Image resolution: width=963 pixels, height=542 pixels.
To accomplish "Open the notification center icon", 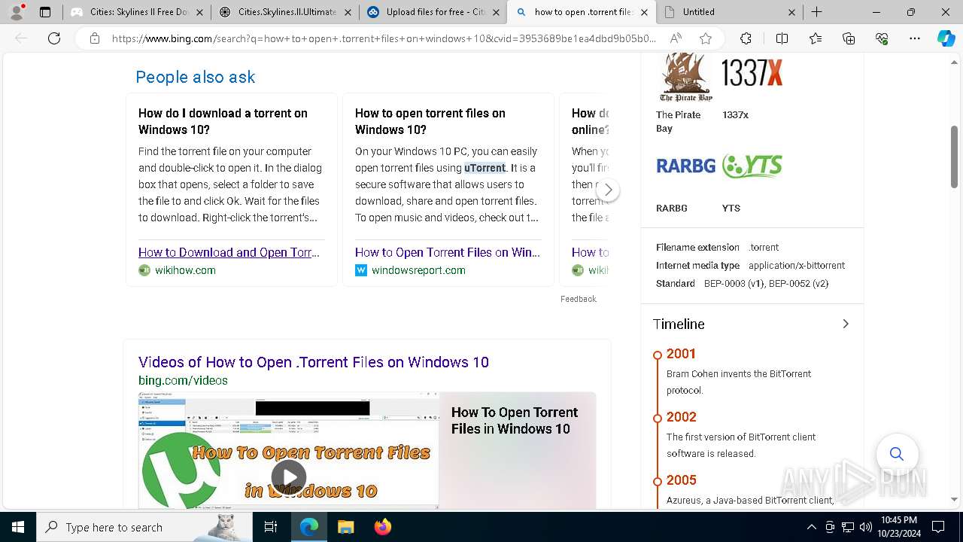I will pos(938,527).
